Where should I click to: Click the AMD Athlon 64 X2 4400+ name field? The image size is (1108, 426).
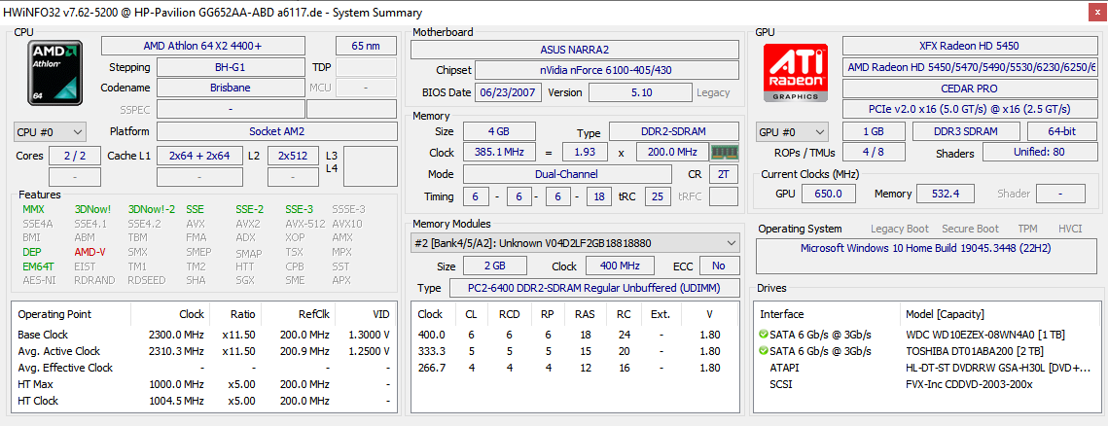[202, 46]
